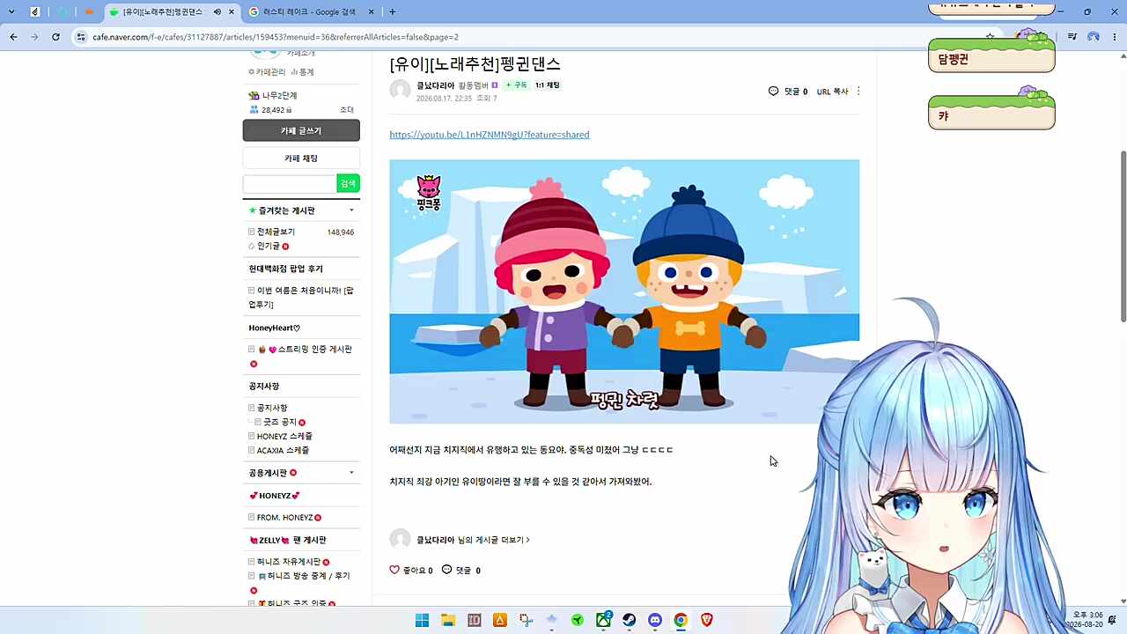Screen dimensions: 1127x634
Task: Click the browser forward arrow
Action: point(34,37)
